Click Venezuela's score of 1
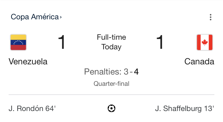Screen dimensions: 223x122 pyautogui.click(x=62, y=42)
